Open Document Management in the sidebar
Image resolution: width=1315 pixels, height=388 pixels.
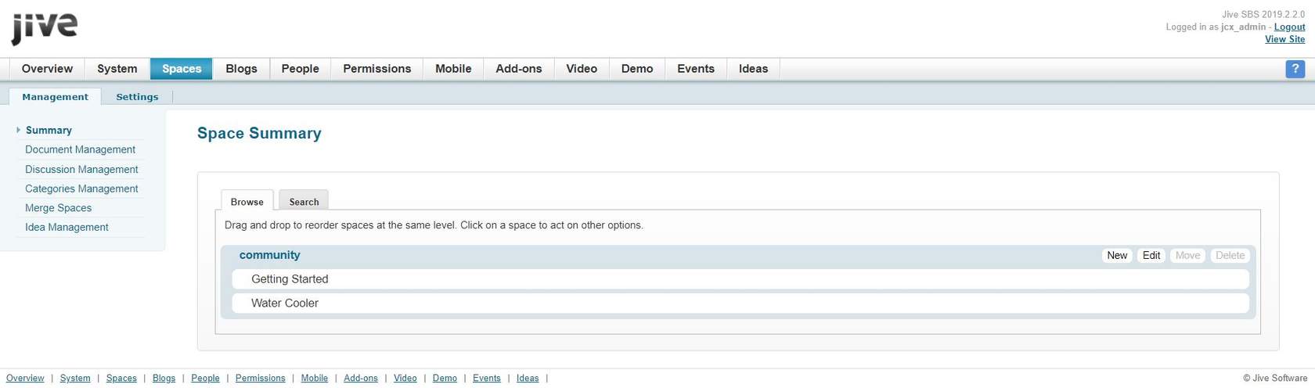(x=80, y=149)
